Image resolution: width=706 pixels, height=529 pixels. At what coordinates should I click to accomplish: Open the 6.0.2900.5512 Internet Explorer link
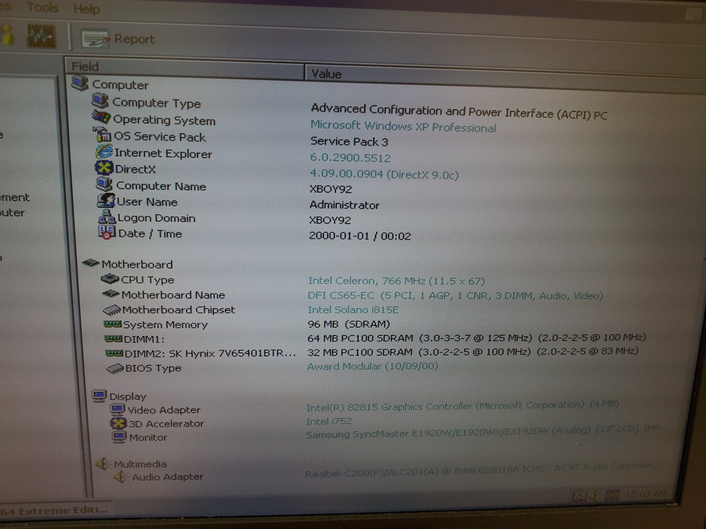350,158
